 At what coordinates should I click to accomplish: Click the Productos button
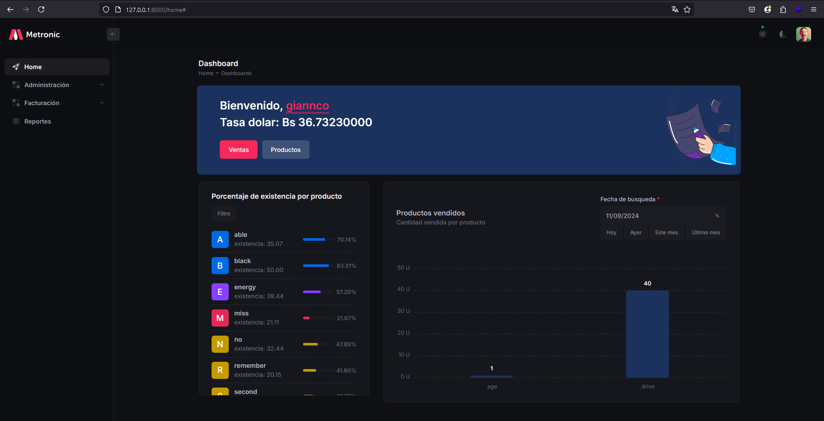[x=285, y=150]
